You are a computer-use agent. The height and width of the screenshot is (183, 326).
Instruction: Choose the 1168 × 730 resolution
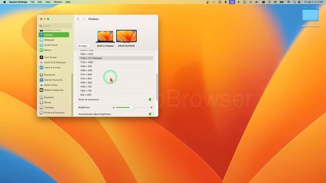116,90
